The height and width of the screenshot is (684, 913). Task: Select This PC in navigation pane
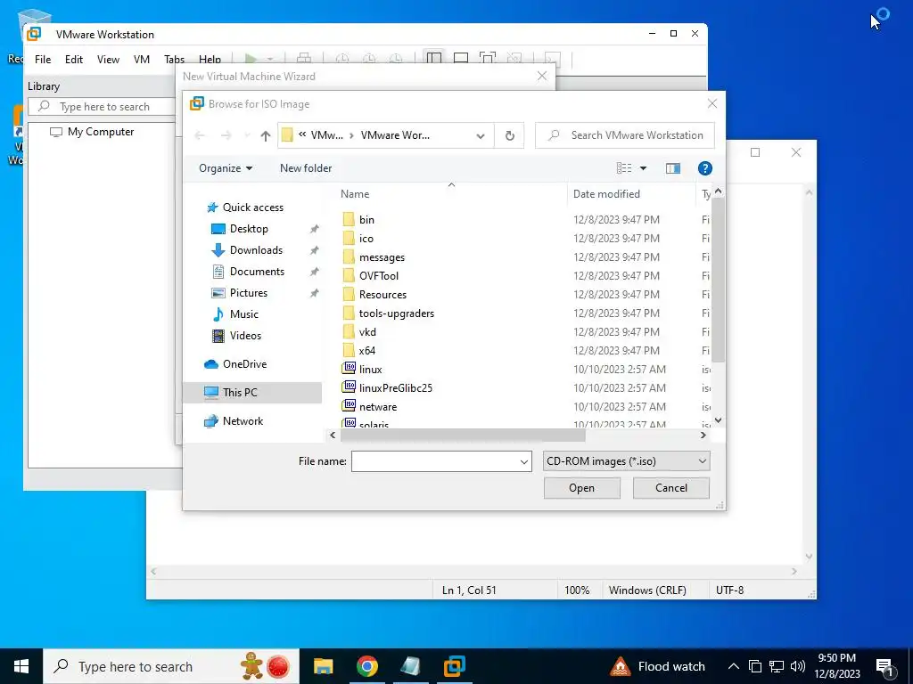click(239, 393)
